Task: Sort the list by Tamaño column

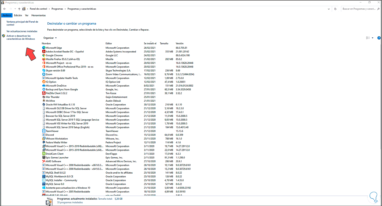Action: tap(164, 43)
